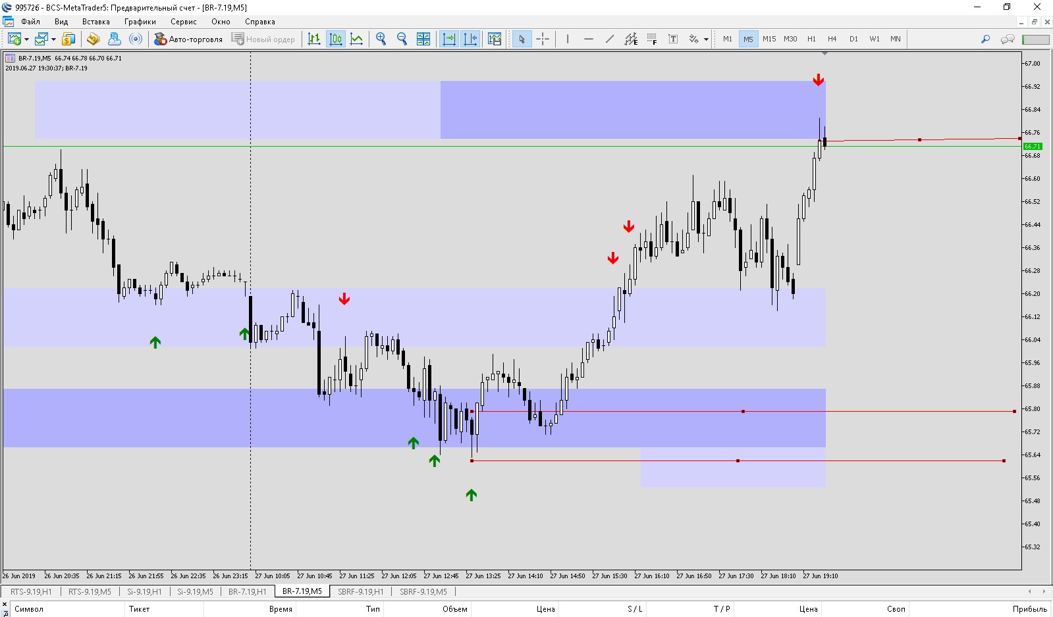Click the chart shift triangle marker
Image resolution: width=1053 pixels, height=617 pixels.
[824, 53]
